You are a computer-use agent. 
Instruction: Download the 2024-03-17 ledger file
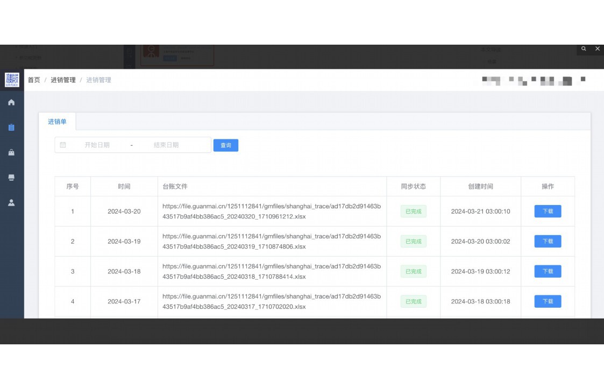(x=548, y=302)
